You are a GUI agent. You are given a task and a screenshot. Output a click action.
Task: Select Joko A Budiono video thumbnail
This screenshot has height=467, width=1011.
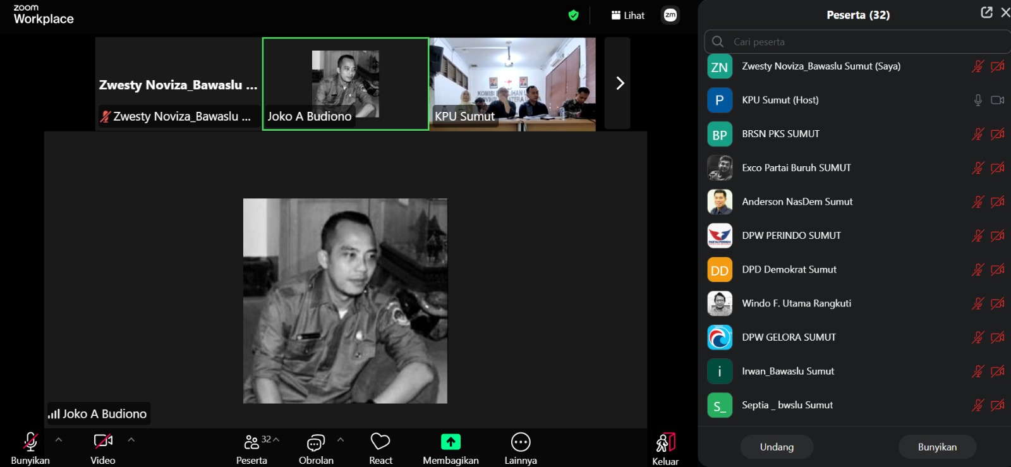pos(346,84)
